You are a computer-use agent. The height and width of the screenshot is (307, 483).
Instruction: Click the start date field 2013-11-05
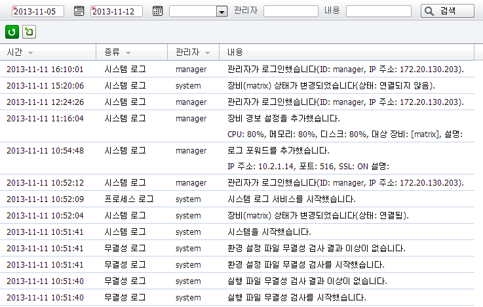[38, 11]
